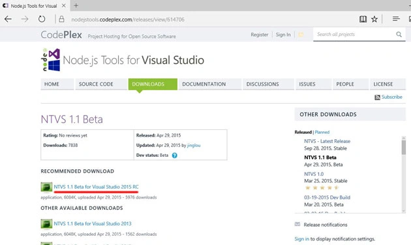Click the Subscribe link

click(391, 97)
